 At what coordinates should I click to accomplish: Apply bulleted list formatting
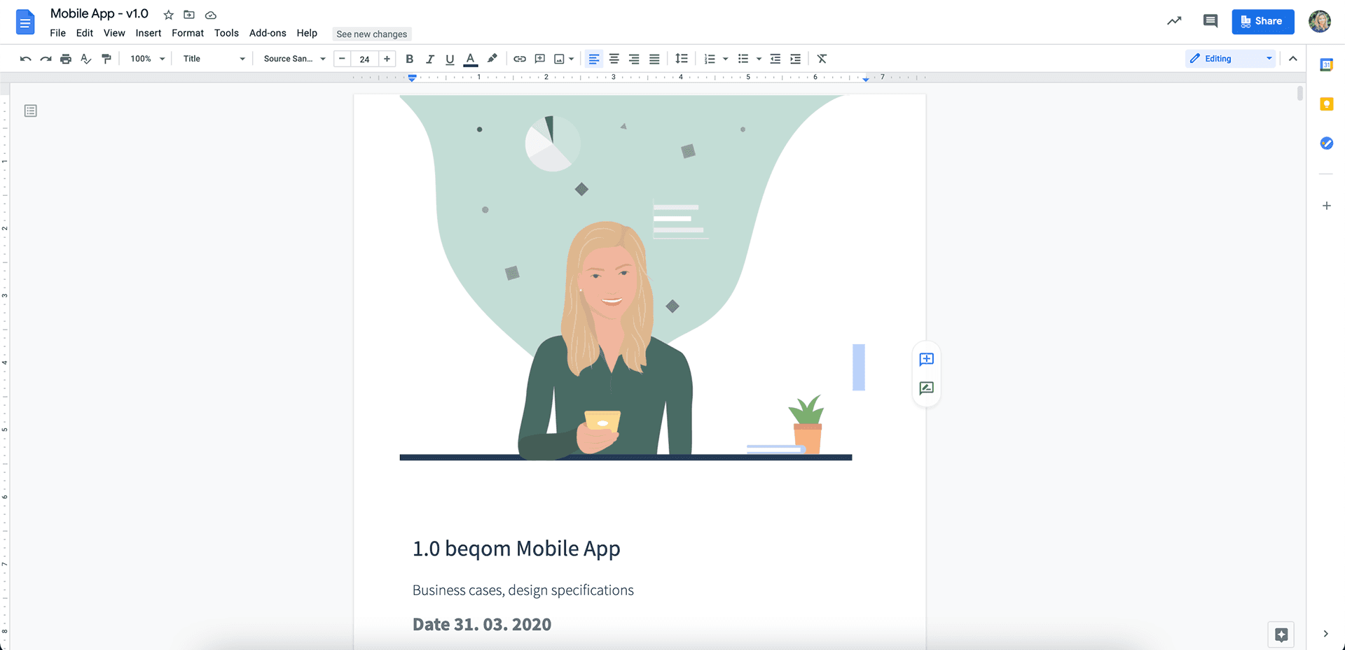[743, 59]
